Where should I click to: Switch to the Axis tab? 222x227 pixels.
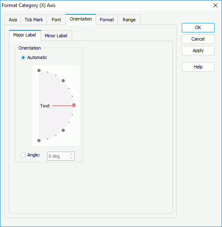[x=13, y=20]
